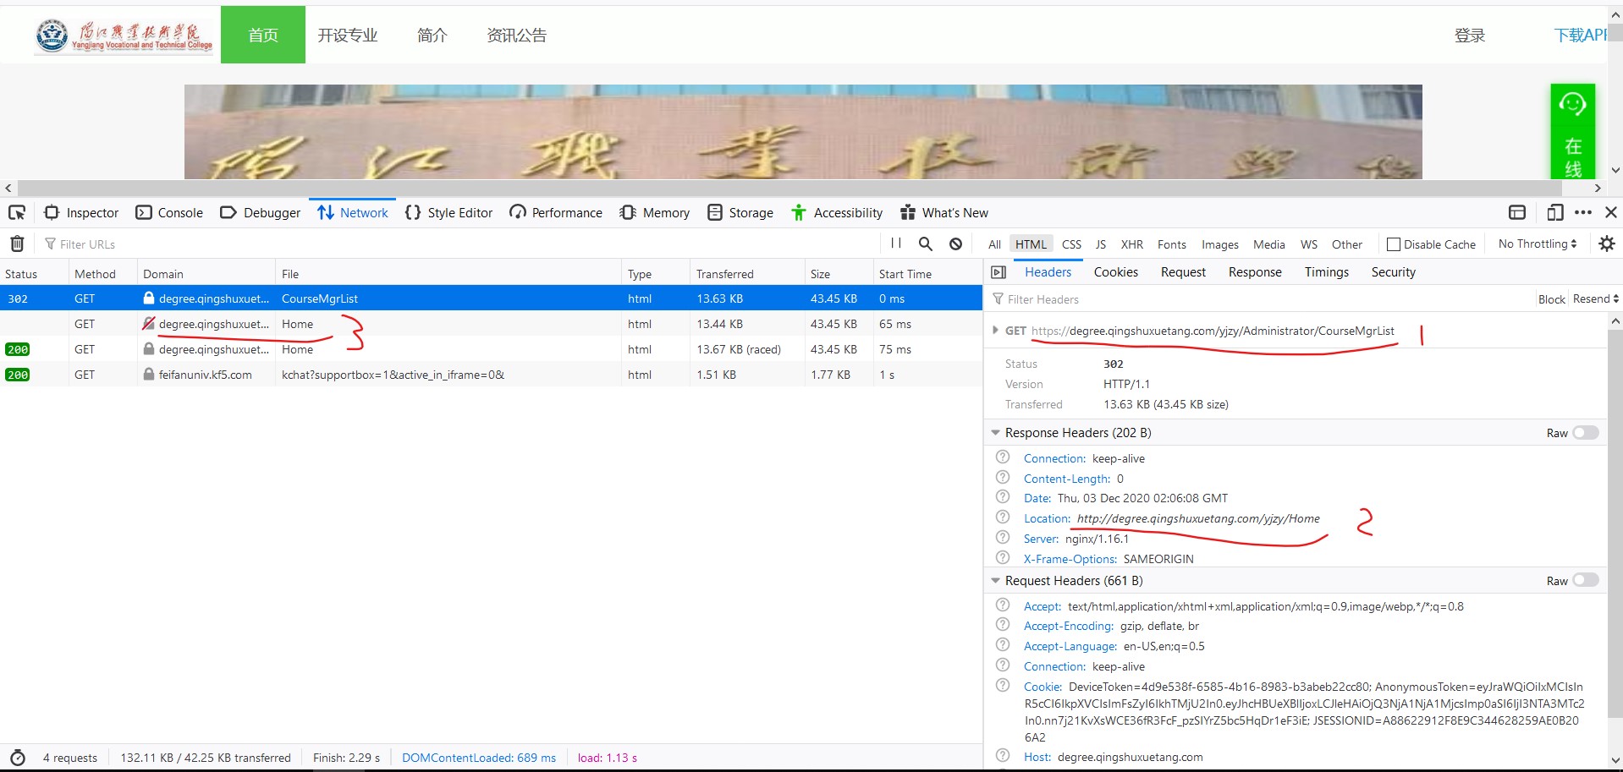The image size is (1623, 772).
Task: Open the Memory panel
Action: coord(654,212)
